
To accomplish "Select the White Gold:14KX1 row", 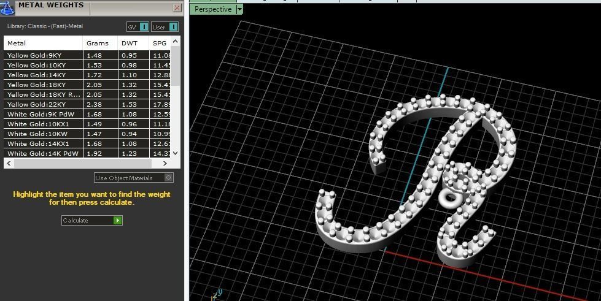I will click(x=87, y=143).
